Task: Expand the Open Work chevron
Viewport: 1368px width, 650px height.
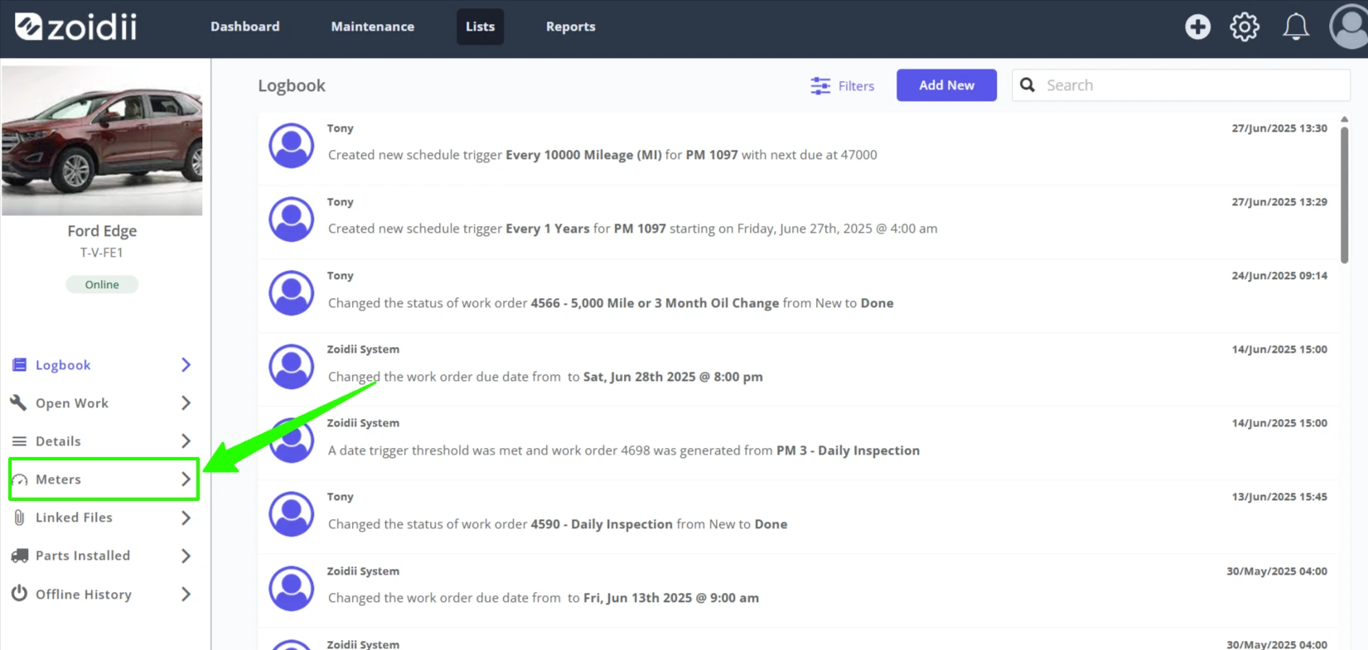Action: point(186,403)
